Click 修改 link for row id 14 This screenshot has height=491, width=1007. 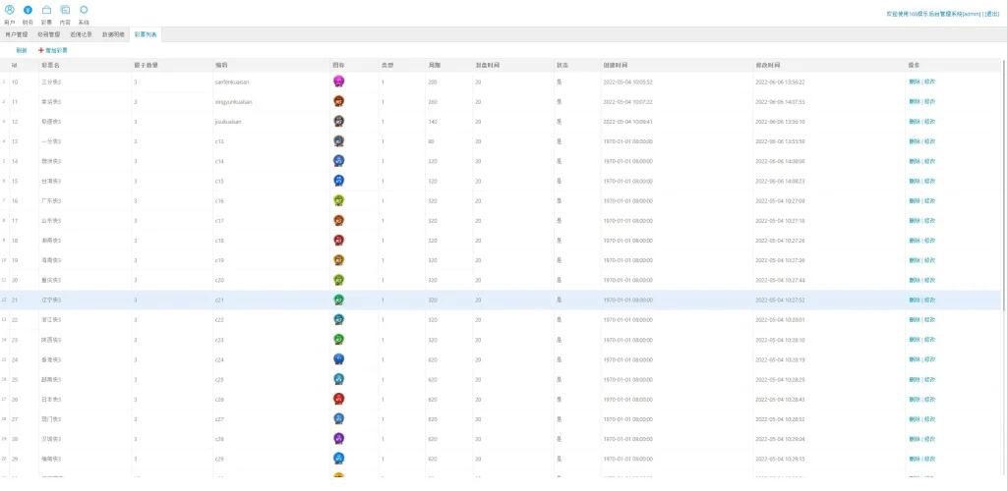(929, 161)
